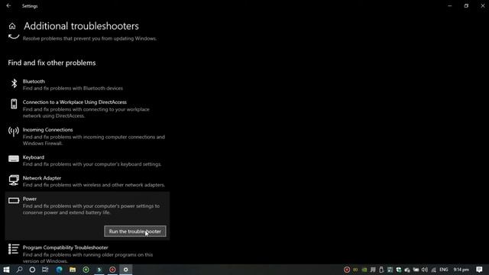Open the Bluetooth troubleshooter entry

tap(87, 85)
